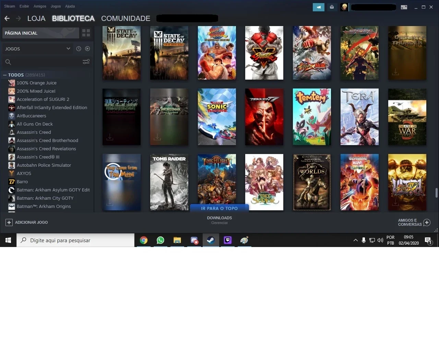Open Theatre of War 3 cover

407,117
